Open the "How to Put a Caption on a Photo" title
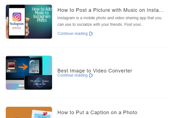The image size is (179, 118). click(97, 113)
